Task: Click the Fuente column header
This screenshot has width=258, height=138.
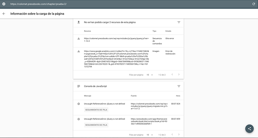Action: (x=133, y=96)
